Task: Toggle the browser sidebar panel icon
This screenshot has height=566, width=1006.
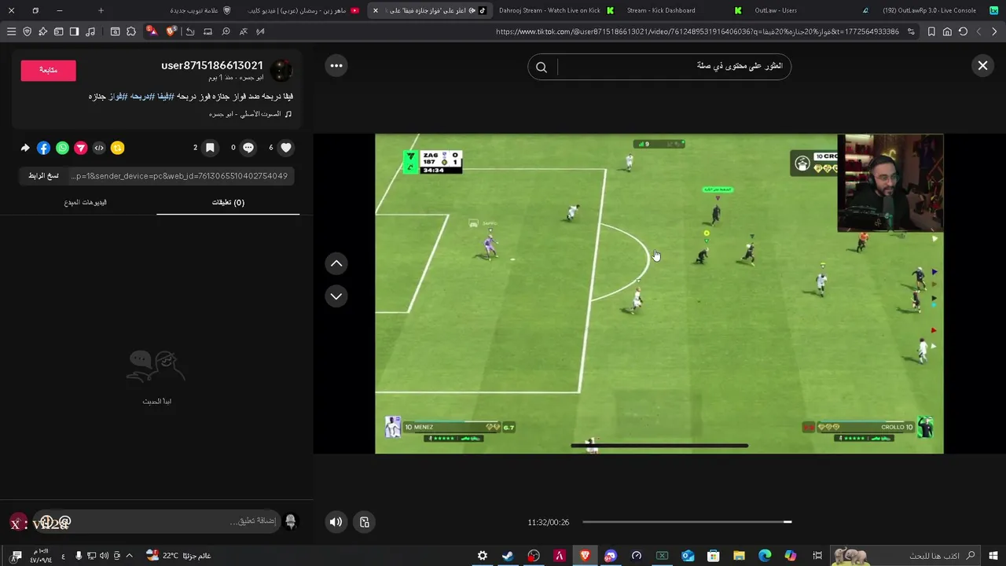Action: point(74,31)
